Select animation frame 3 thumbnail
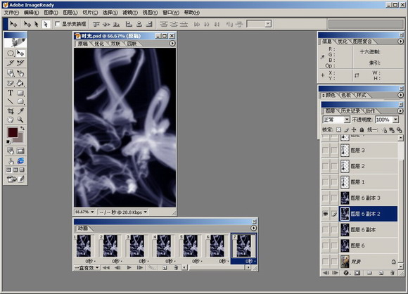This screenshot has width=408, height=294. [x=136, y=246]
